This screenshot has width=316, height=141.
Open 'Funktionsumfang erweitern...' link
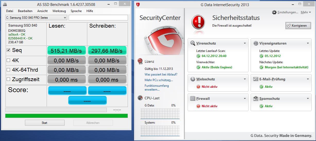157,88
